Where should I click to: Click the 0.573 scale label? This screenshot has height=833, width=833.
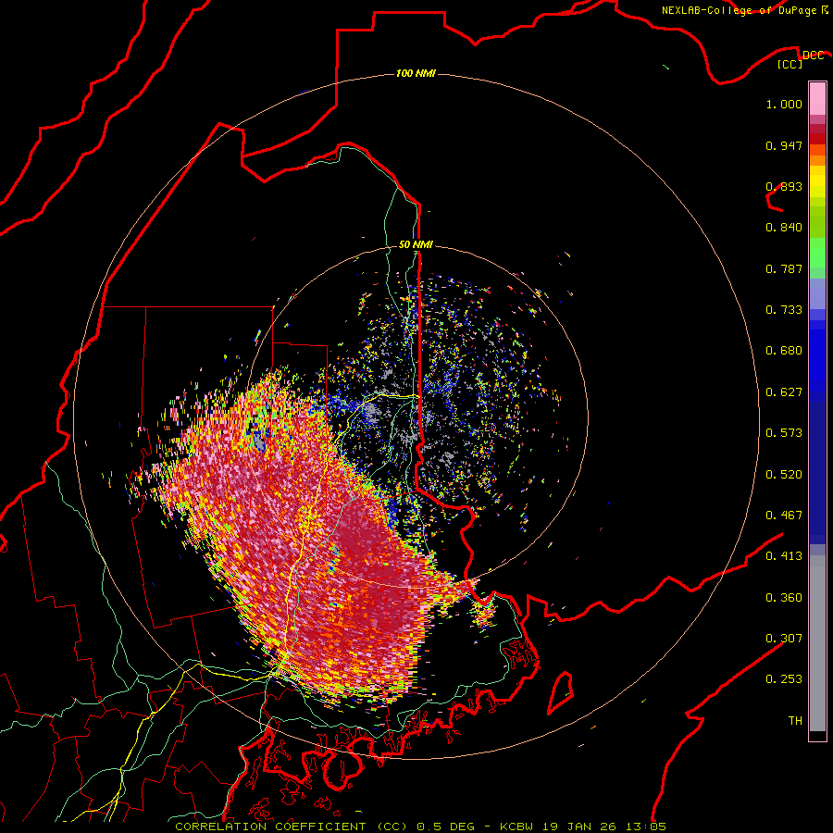click(784, 433)
